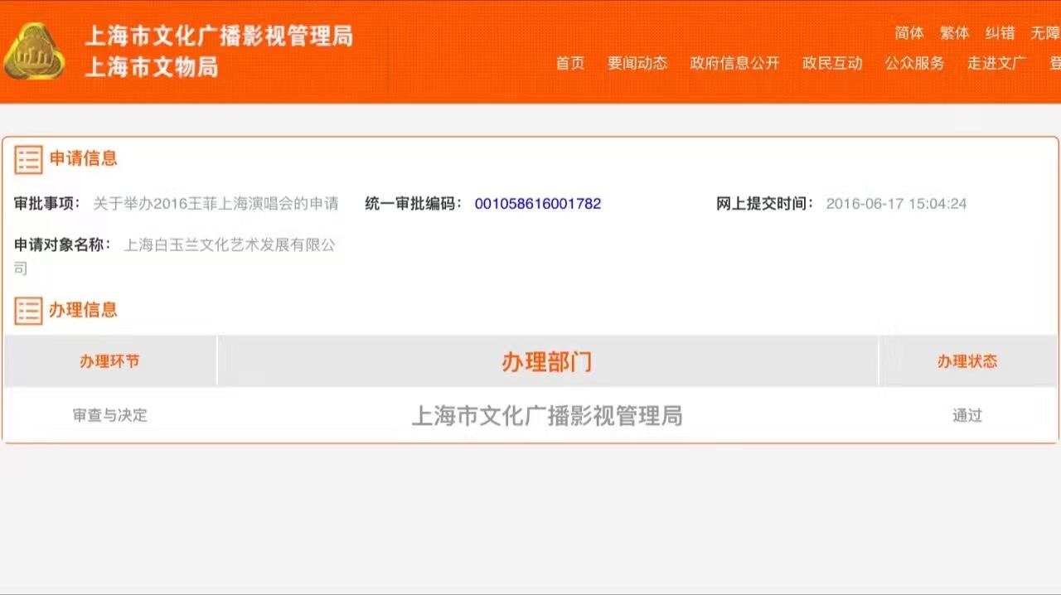1061x595 pixels.
Task: Click the 办理环节 column header
Action: pyautogui.click(x=109, y=361)
